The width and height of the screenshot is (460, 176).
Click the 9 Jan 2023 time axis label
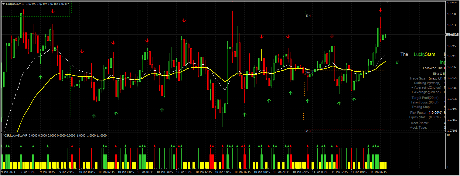coord(9,172)
